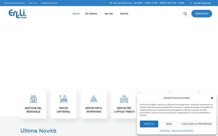218x136 pixels.
Task: Expand the Servizi dropdown chevron
Action: (114, 14)
